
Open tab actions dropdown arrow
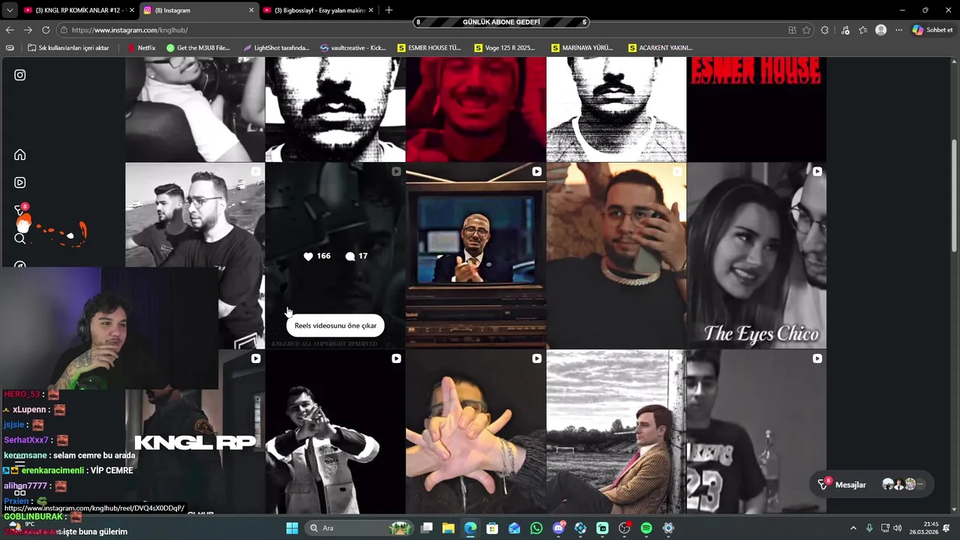[x=10, y=10]
